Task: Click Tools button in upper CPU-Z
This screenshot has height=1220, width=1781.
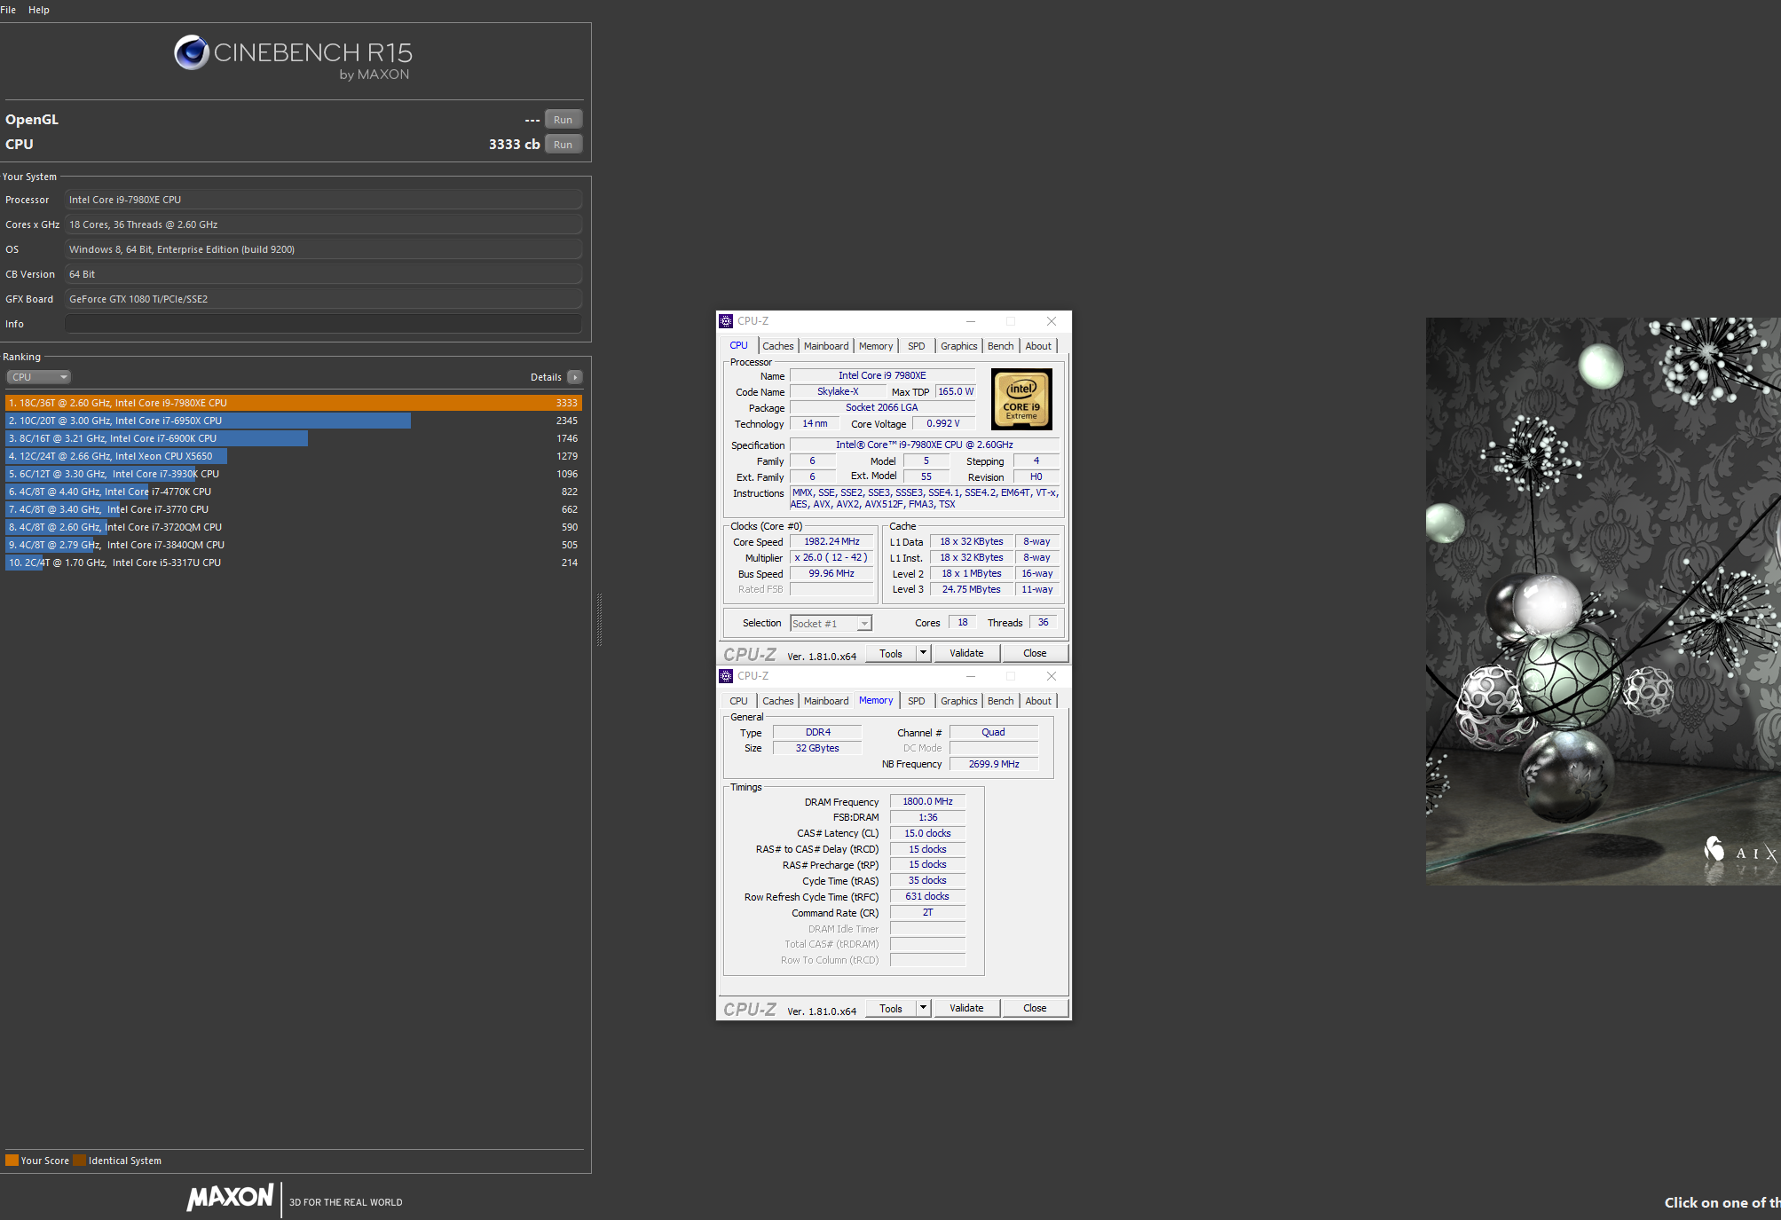Action: [891, 654]
